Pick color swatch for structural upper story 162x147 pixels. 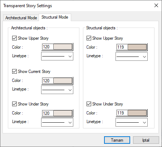tap(137, 47)
